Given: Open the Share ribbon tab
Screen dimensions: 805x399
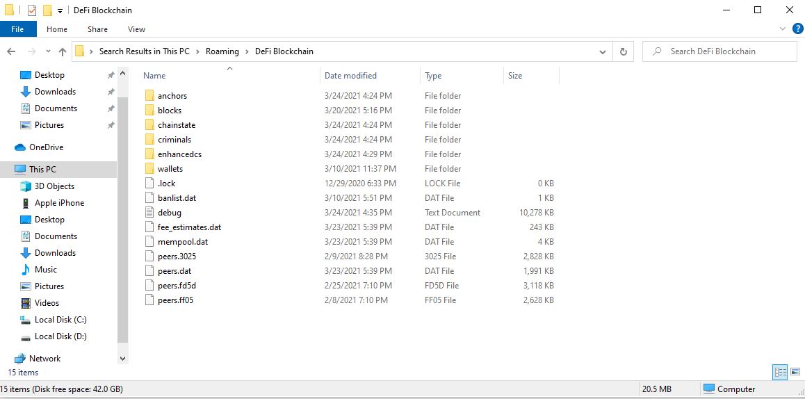Looking at the screenshot, I should (x=97, y=29).
